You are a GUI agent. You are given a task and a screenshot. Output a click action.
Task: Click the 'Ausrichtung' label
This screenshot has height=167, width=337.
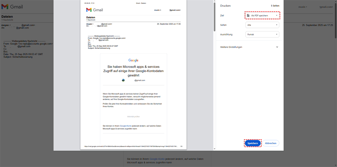[226, 34]
